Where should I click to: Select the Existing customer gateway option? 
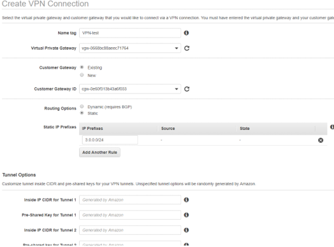tap(82, 67)
